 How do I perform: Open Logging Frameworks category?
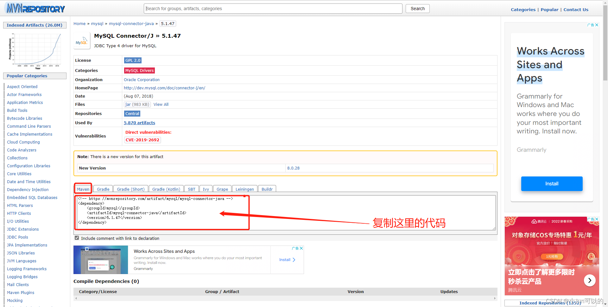[x=27, y=269]
